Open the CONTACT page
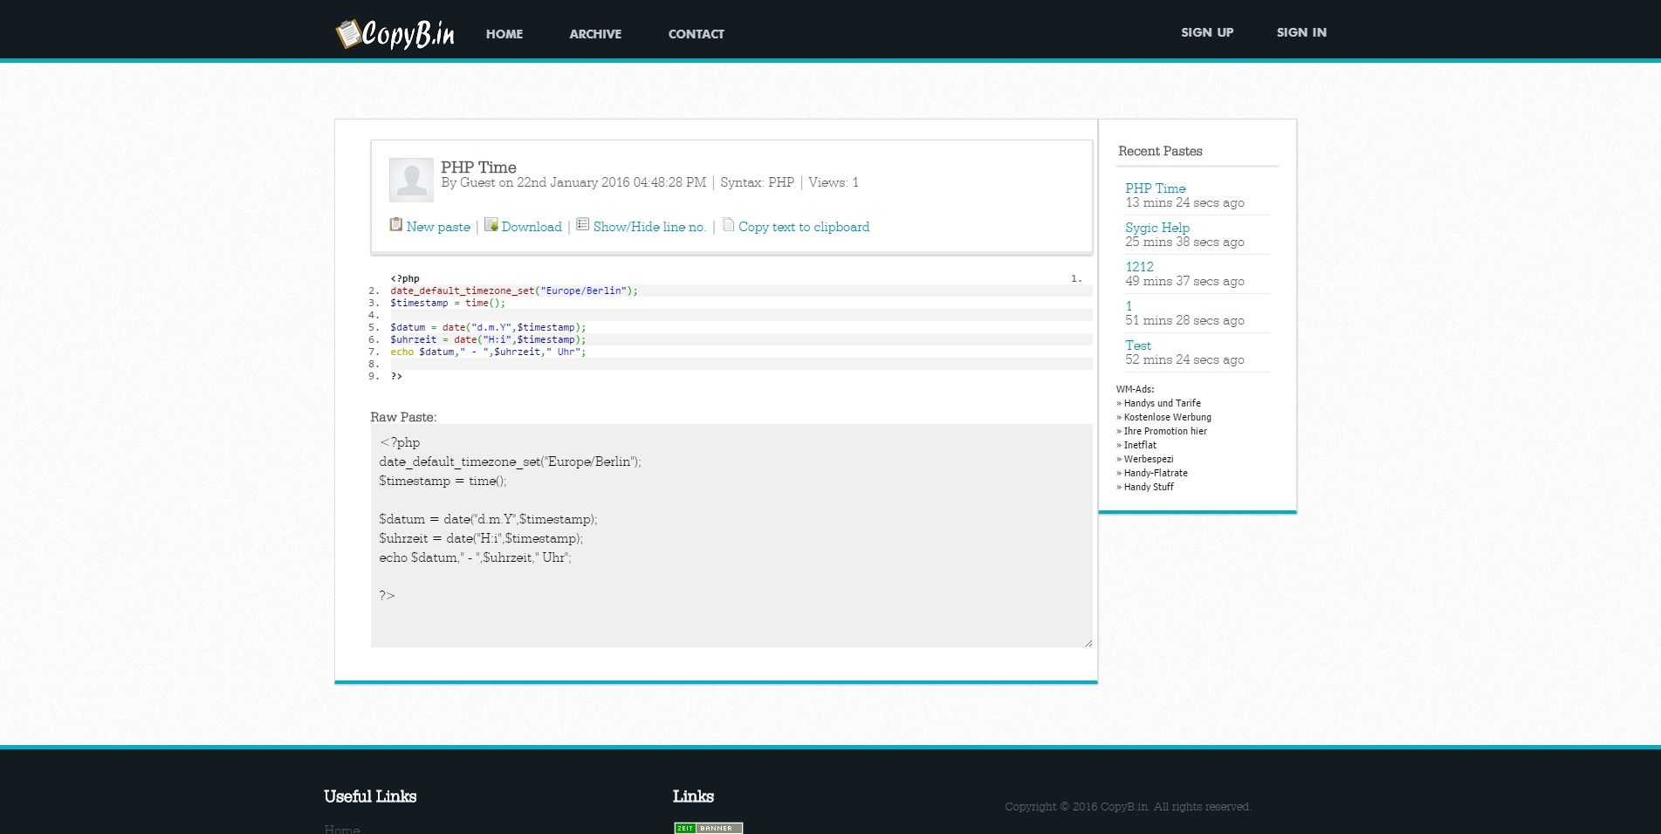 (696, 34)
